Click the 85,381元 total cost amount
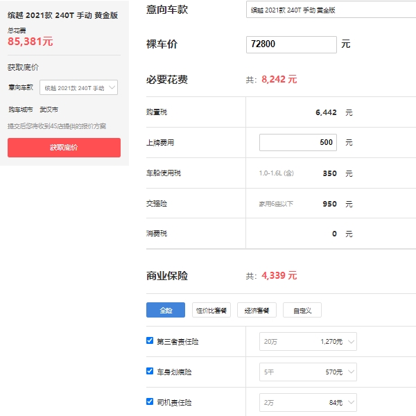This screenshot has height=416, width=416. click(31, 42)
